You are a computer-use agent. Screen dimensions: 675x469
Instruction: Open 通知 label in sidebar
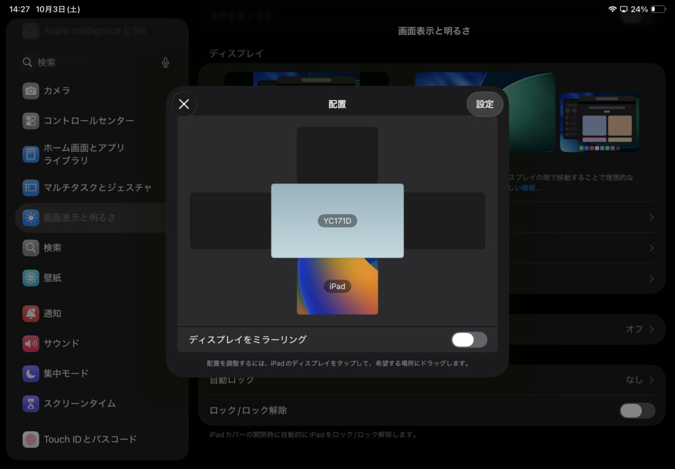point(53,313)
